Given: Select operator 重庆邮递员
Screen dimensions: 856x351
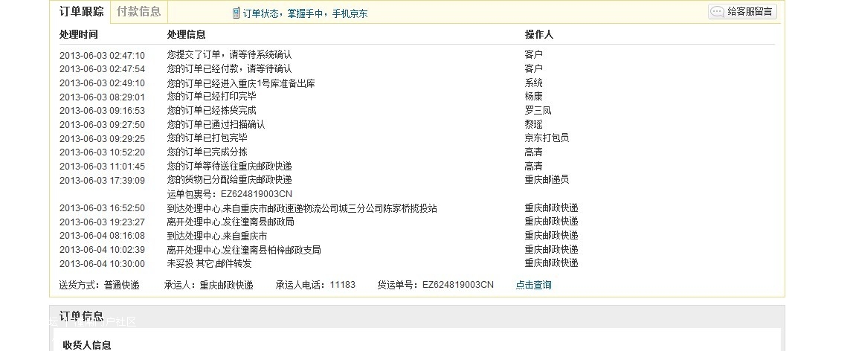Looking at the screenshot, I should click(x=547, y=180).
